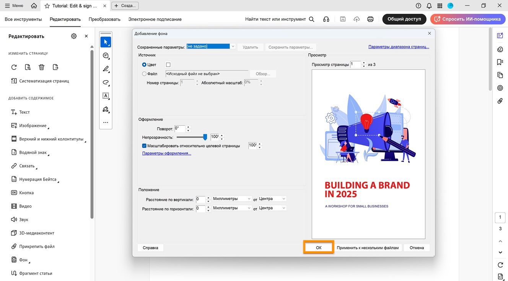Open the Edit panel settings gear
The height and width of the screenshot is (281, 508).
pos(74,36)
